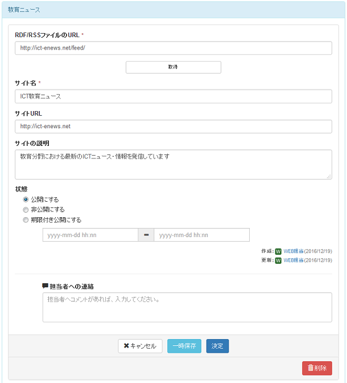Image resolution: width=347 pixels, height=383 pixels.
Task: Select the 非公開にする radio button
Action: 26,210
